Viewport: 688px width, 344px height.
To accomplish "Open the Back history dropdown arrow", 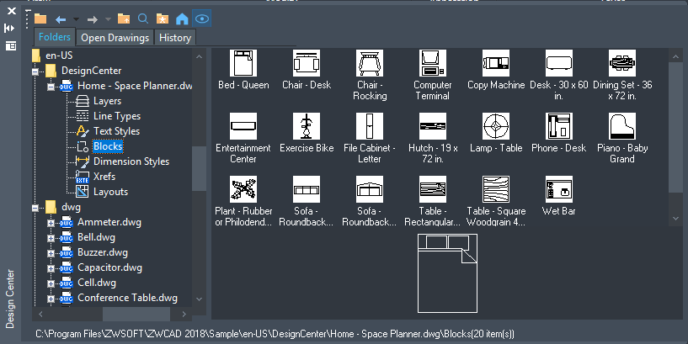I will click(x=76, y=19).
